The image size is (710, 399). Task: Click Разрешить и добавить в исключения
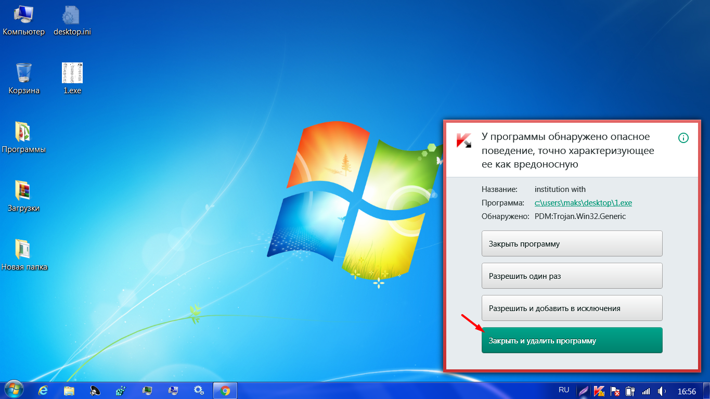click(572, 308)
